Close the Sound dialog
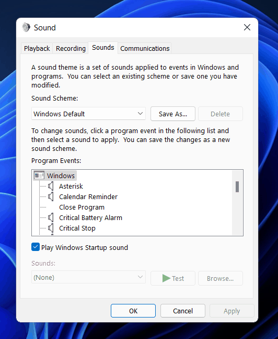This screenshot has width=278, height=339. pos(247,27)
